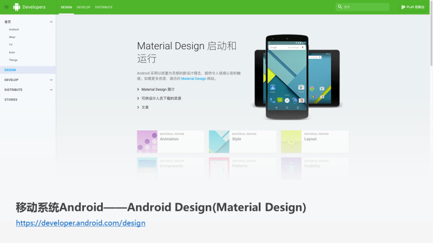
Task: Click the page vertical scrollbar
Action: pos(431,33)
